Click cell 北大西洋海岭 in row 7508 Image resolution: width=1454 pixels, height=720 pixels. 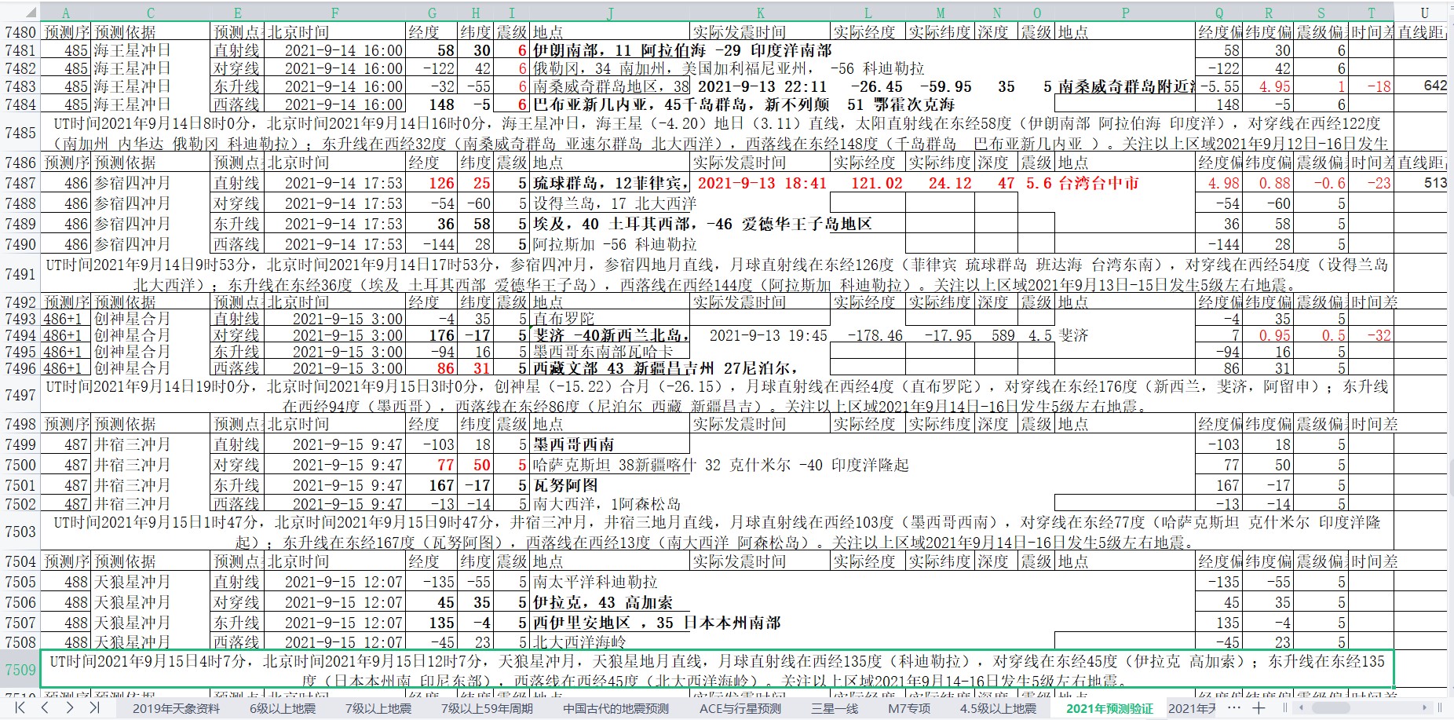[610, 642]
